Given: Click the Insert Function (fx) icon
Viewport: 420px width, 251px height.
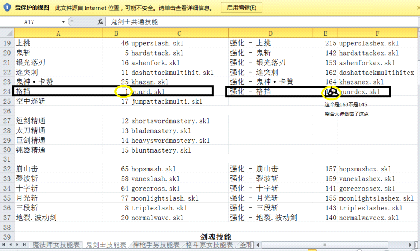Looking at the screenshot, I should (100, 21).
